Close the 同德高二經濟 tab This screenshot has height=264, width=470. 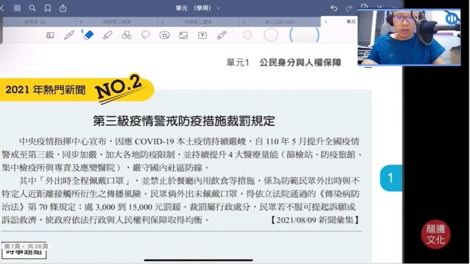81,22
